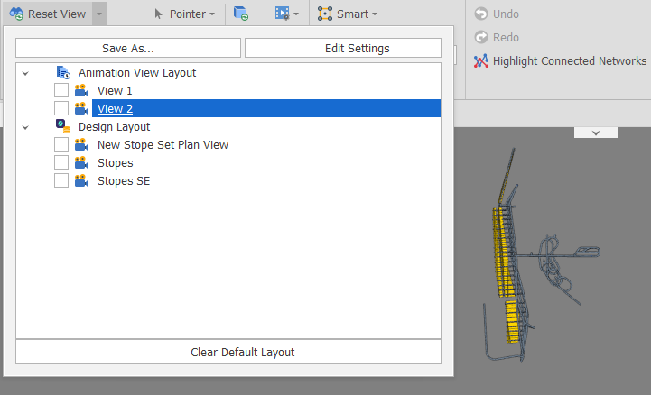Click the Animation View Layout icon
Viewport: 651px width, 395px height.
click(x=63, y=72)
